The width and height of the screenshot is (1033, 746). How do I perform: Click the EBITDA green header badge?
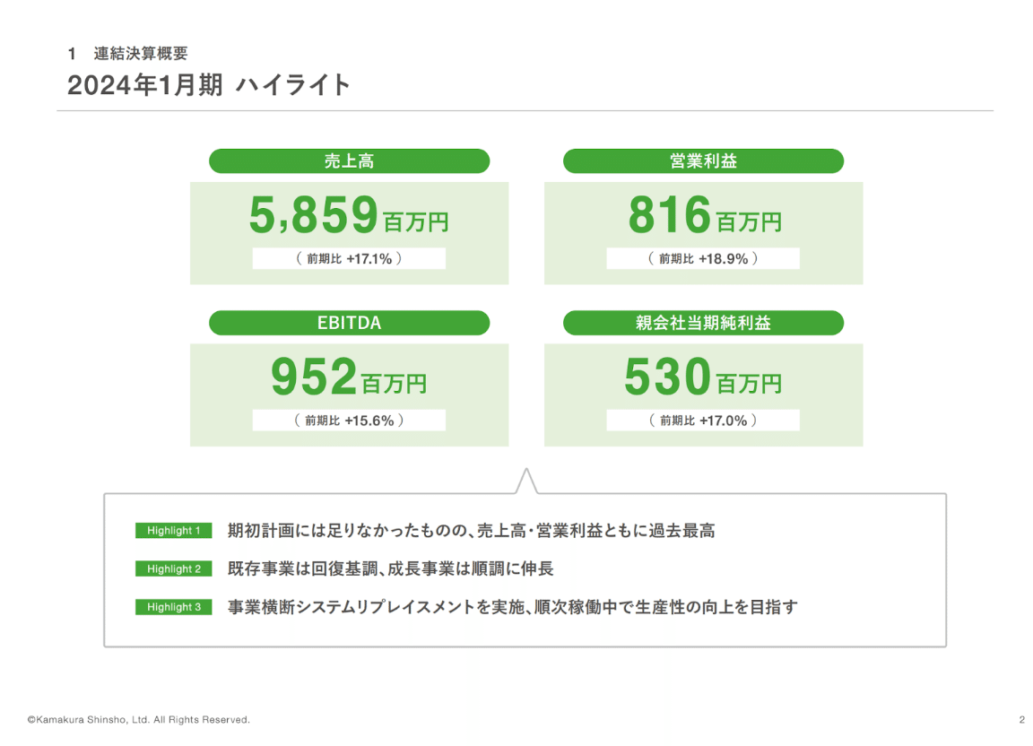pos(349,323)
